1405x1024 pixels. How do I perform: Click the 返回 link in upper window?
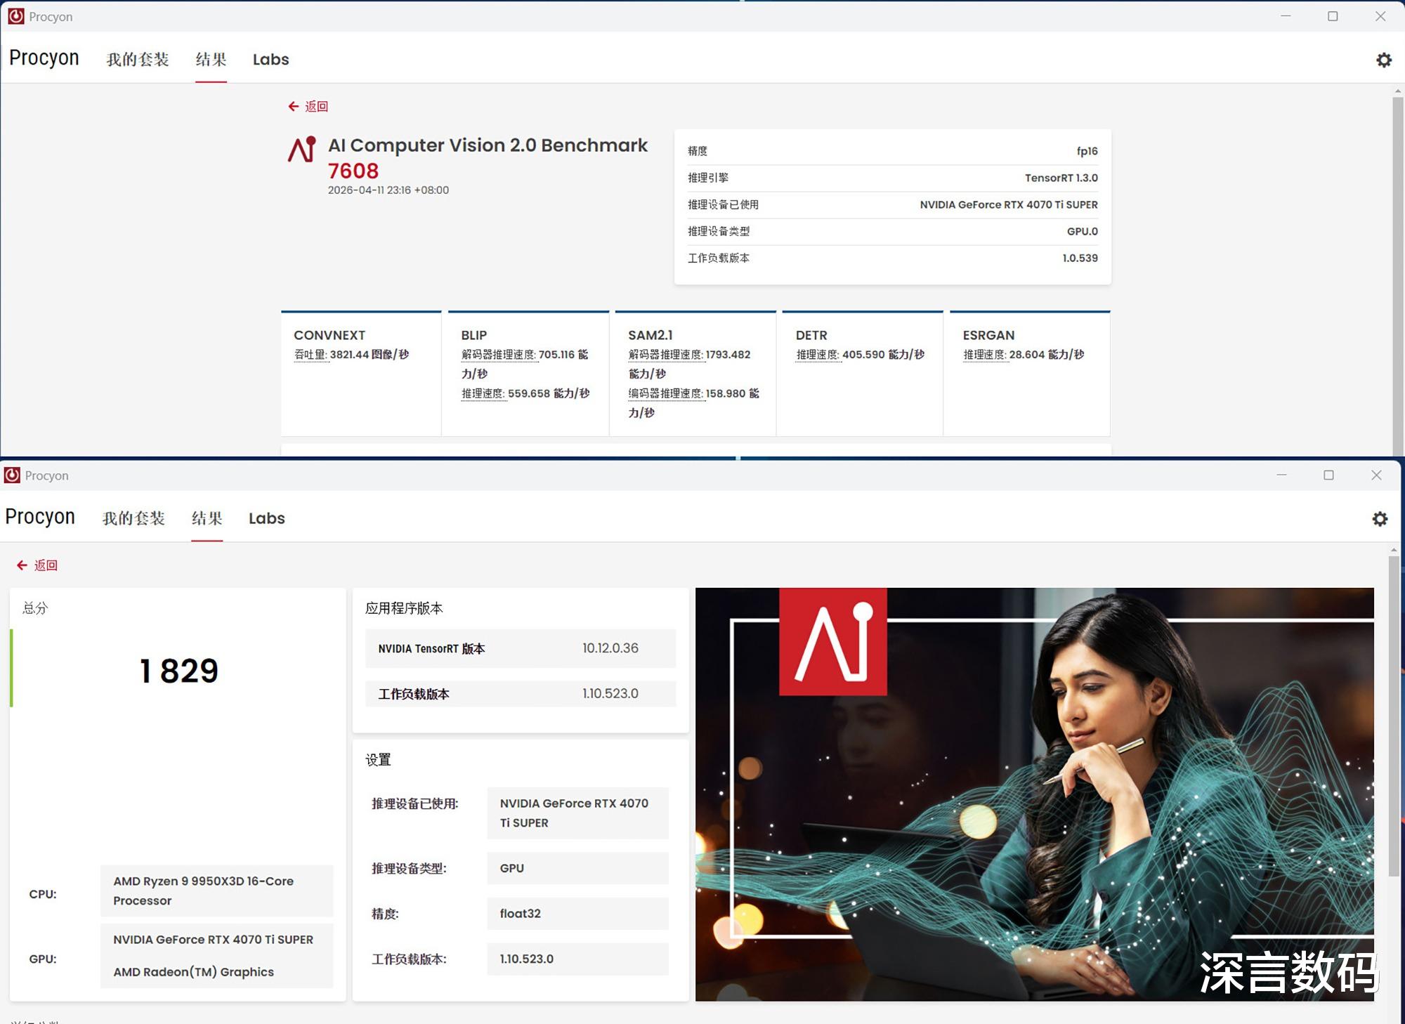(316, 107)
